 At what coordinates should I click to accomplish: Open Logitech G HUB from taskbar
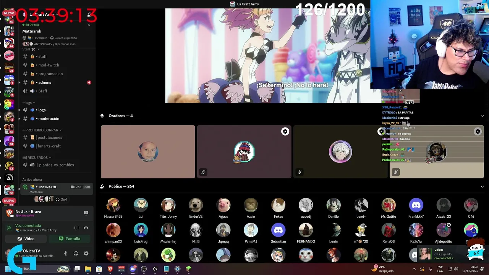coord(155,269)
